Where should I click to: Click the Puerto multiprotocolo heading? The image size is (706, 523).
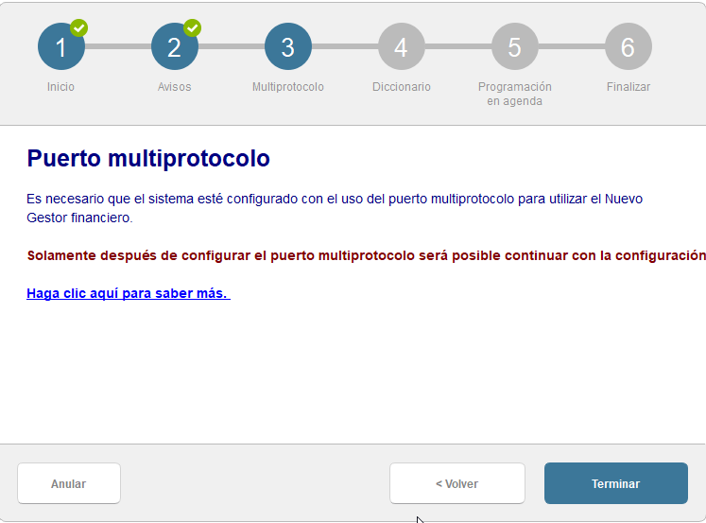click(148, 159)
